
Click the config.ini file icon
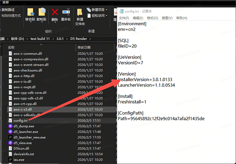[10, 120]
